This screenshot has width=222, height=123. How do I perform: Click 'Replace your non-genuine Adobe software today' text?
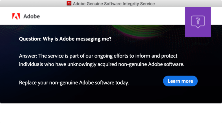(x=74, y=82)
